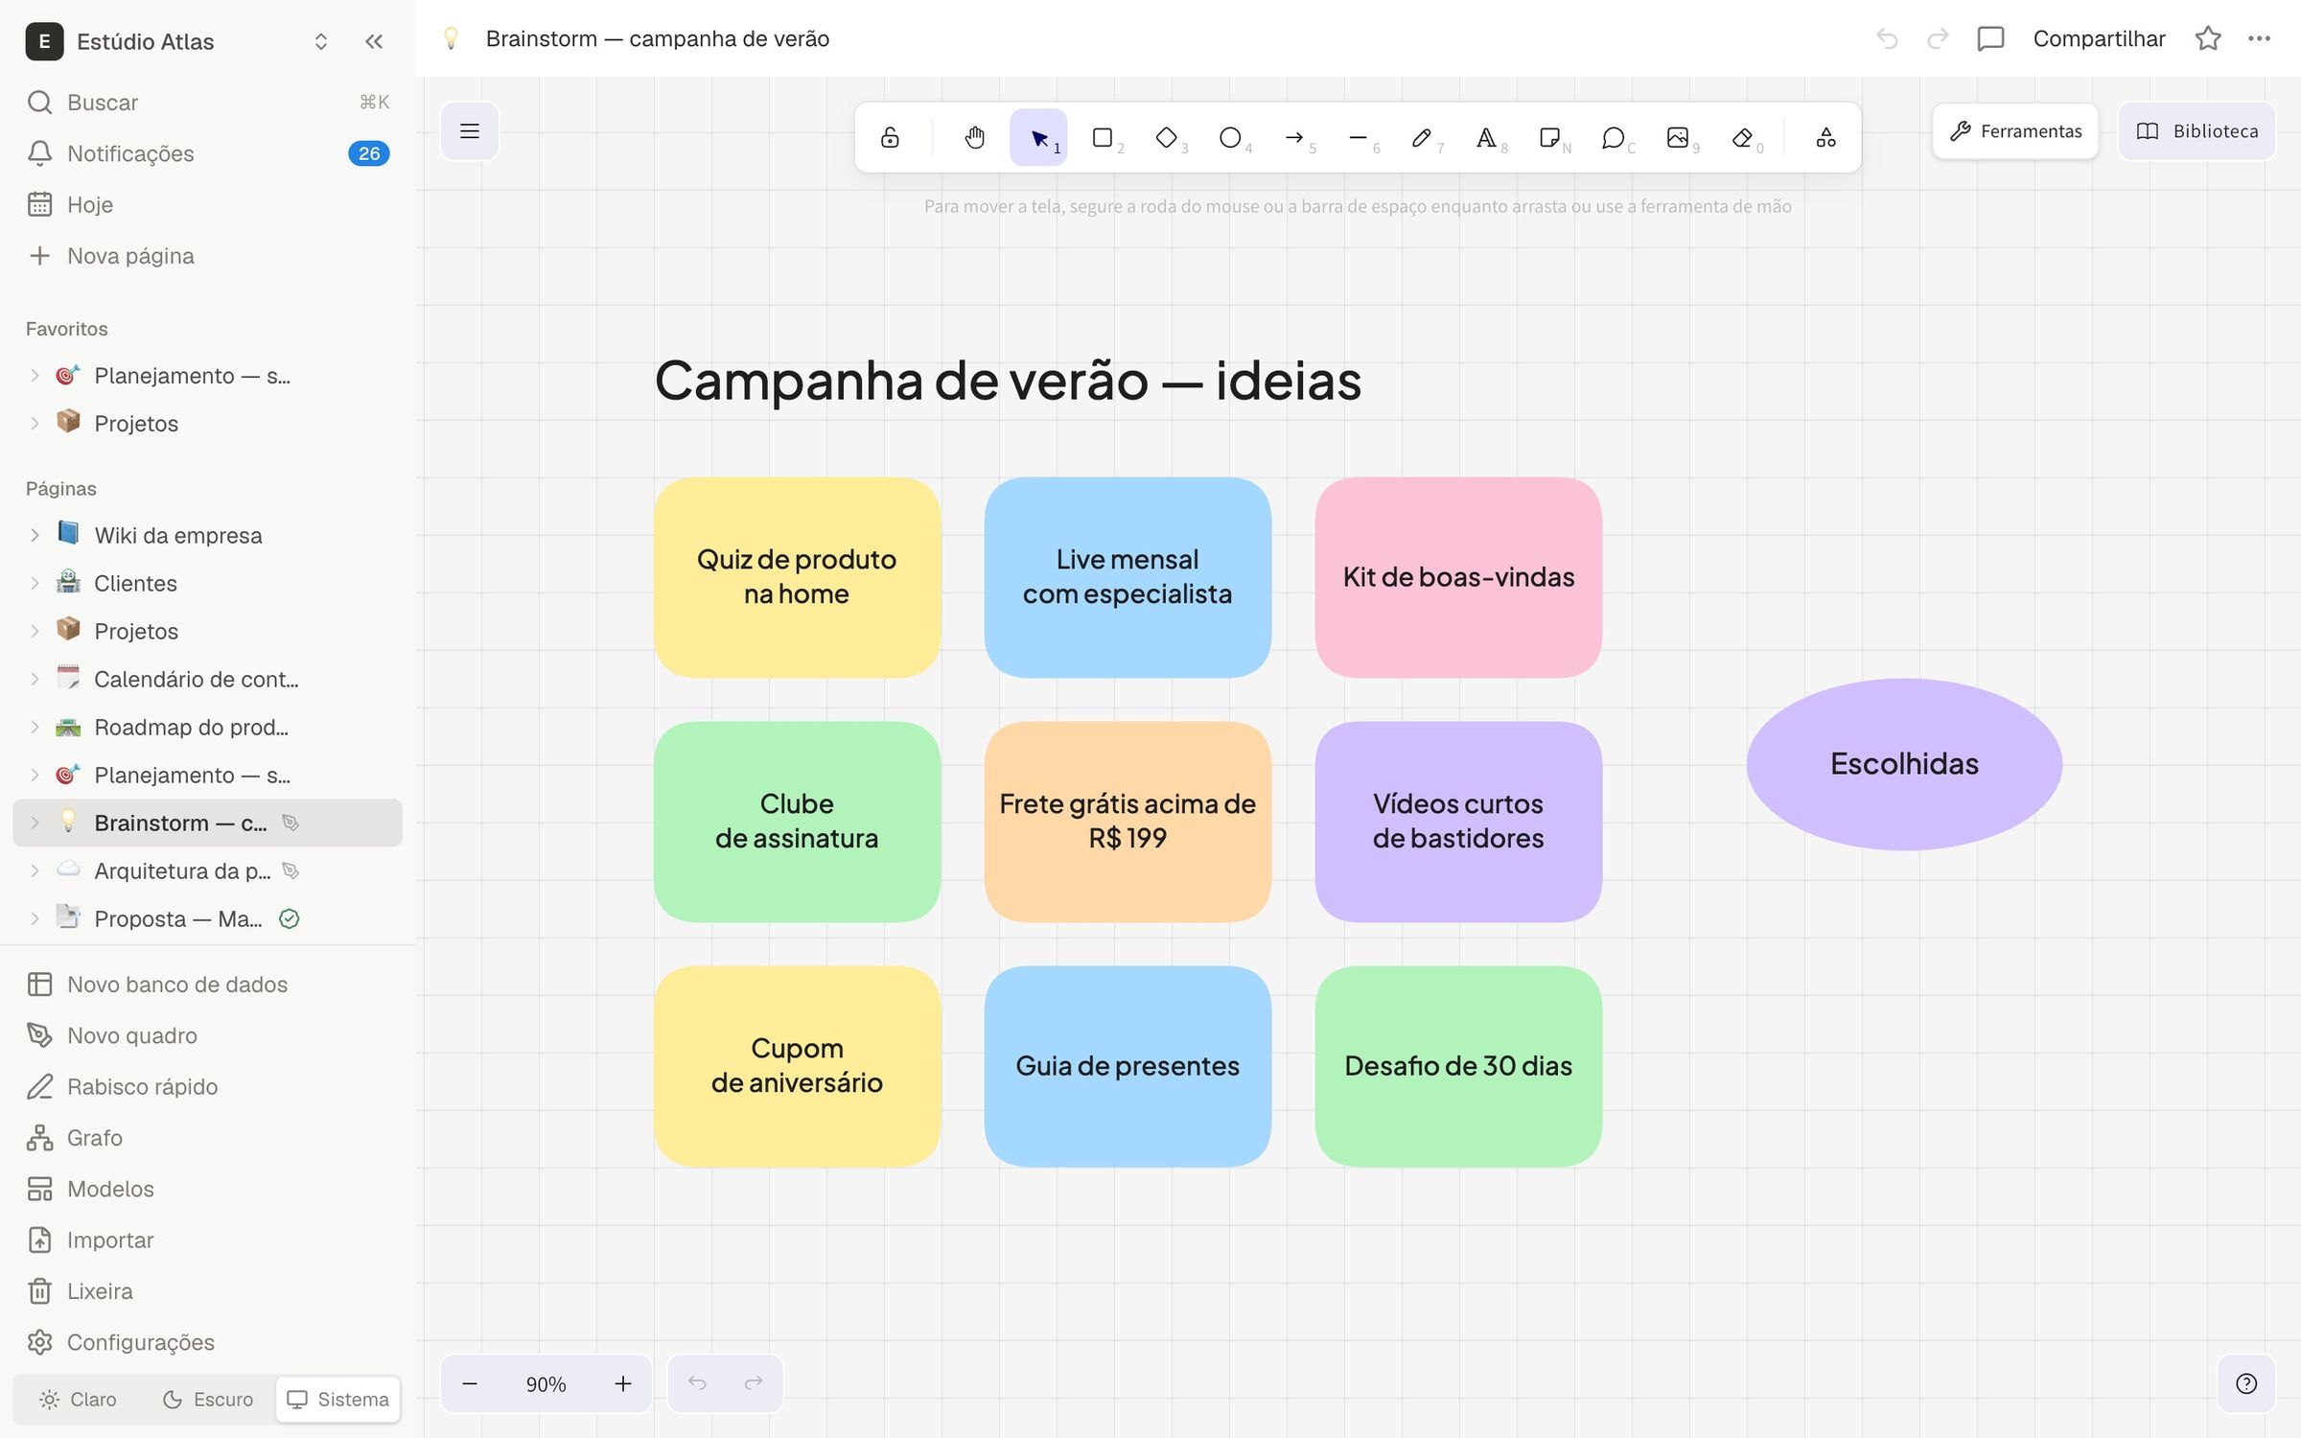Open the Hoje sidebar item

tap(207, 204)
